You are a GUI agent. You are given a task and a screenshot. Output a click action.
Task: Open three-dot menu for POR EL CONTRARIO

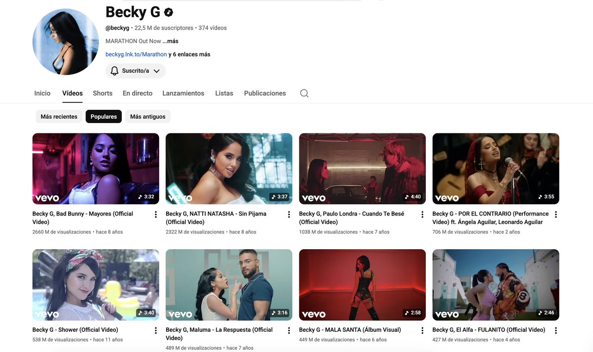555,215
